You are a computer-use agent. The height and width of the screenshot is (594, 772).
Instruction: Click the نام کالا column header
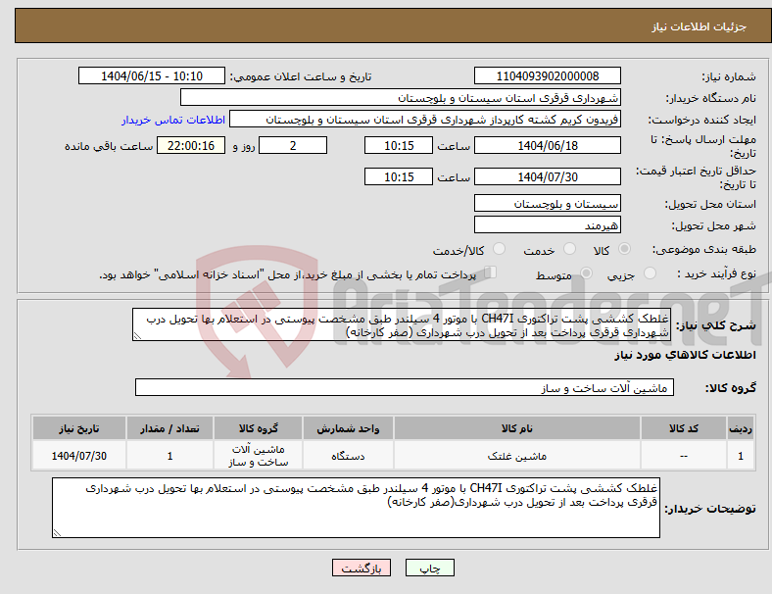coord(517,428)
